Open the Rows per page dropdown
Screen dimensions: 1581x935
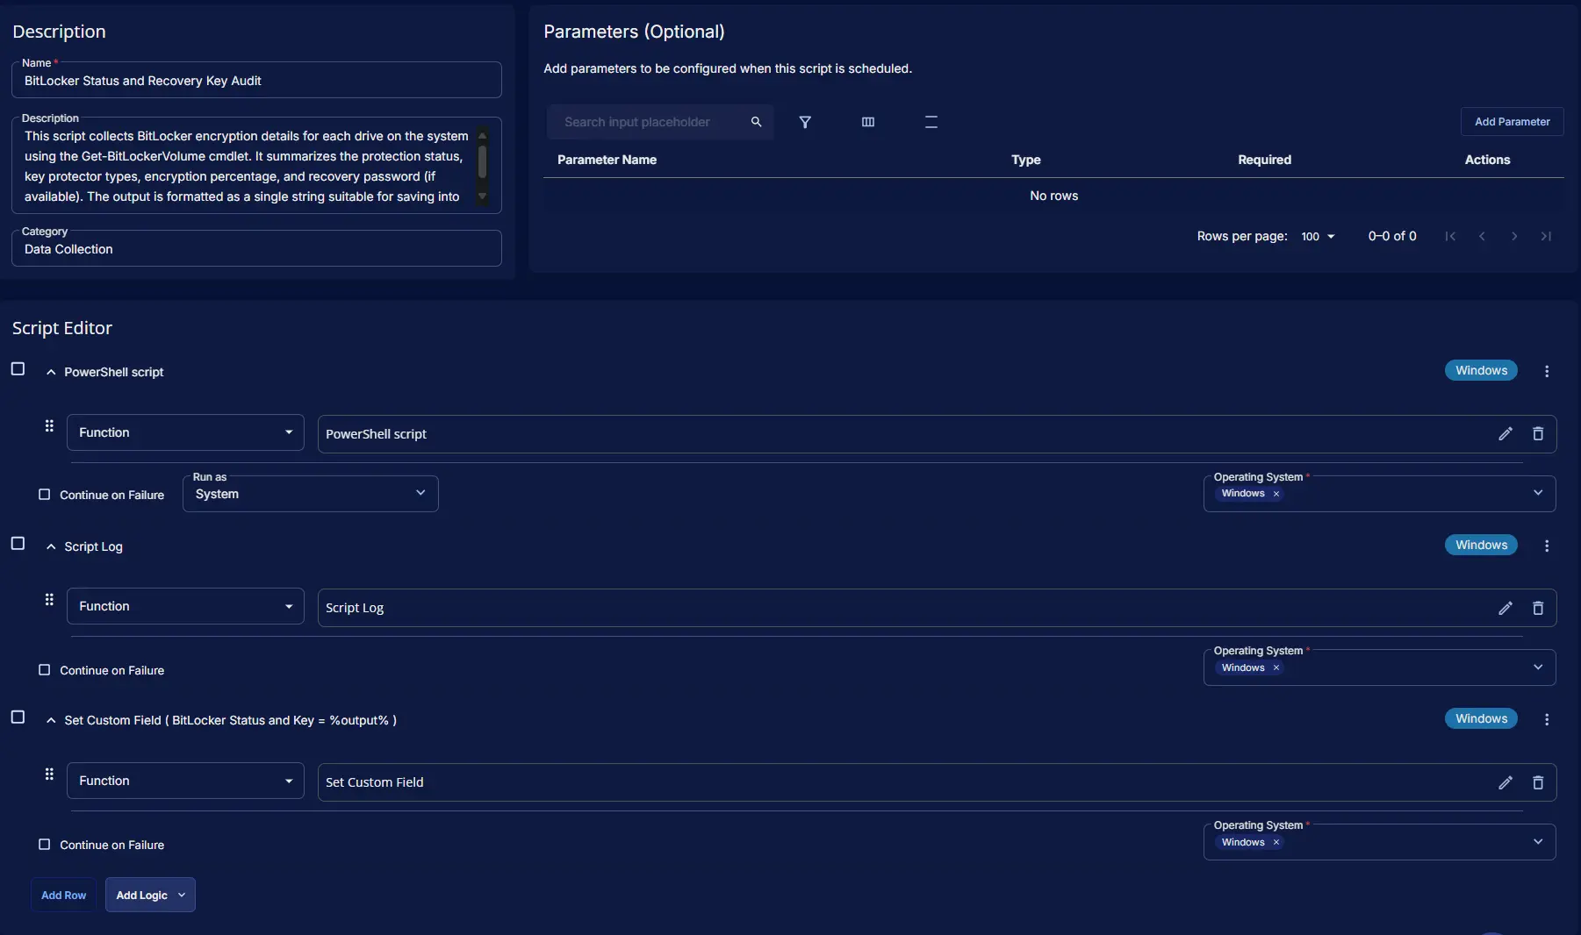pos(1317,237)
